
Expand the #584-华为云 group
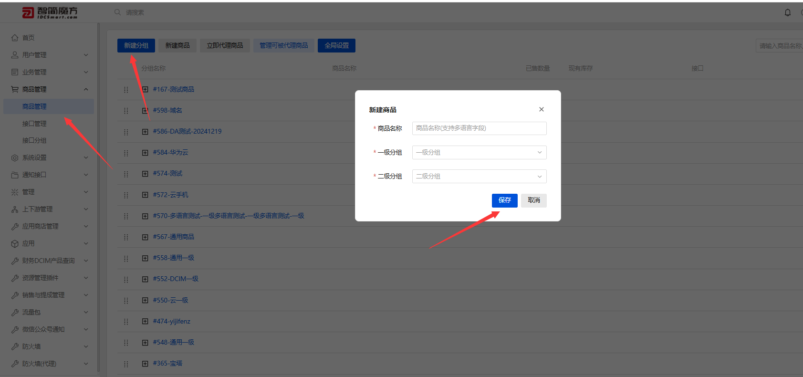coord(145,153)
